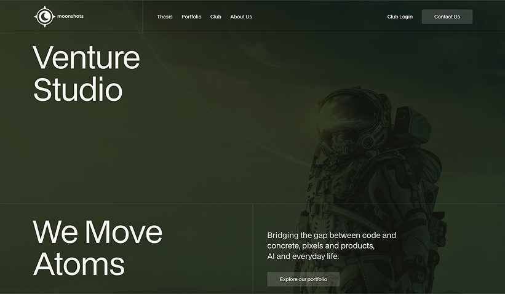
Task: Click the text concrete, pixels and products
Action: 321,245
